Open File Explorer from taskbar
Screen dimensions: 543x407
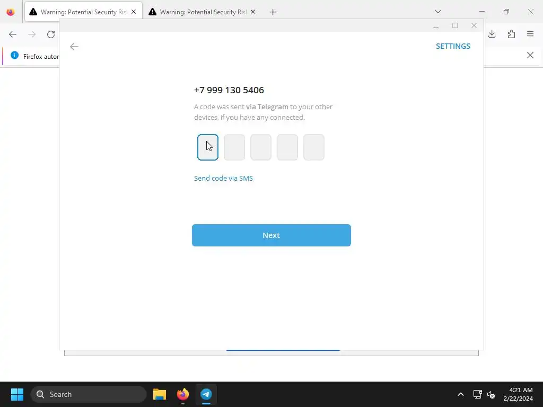(x=160, y=394)
